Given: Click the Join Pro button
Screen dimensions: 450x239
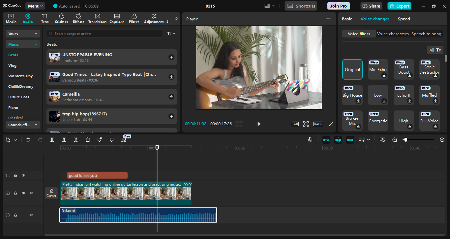Looking at the screenshot, I should point(338,6).
